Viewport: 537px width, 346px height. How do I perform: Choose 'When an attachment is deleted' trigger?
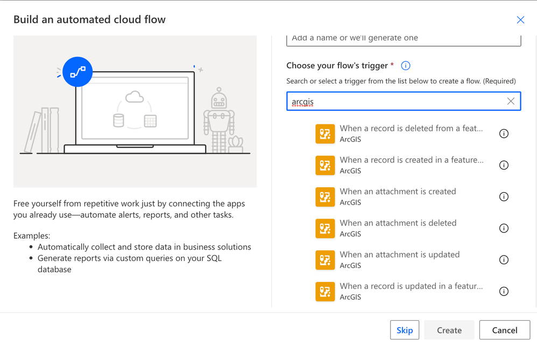coord(398,223)
